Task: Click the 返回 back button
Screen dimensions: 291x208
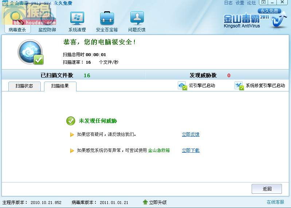Action: coord(267,189)
